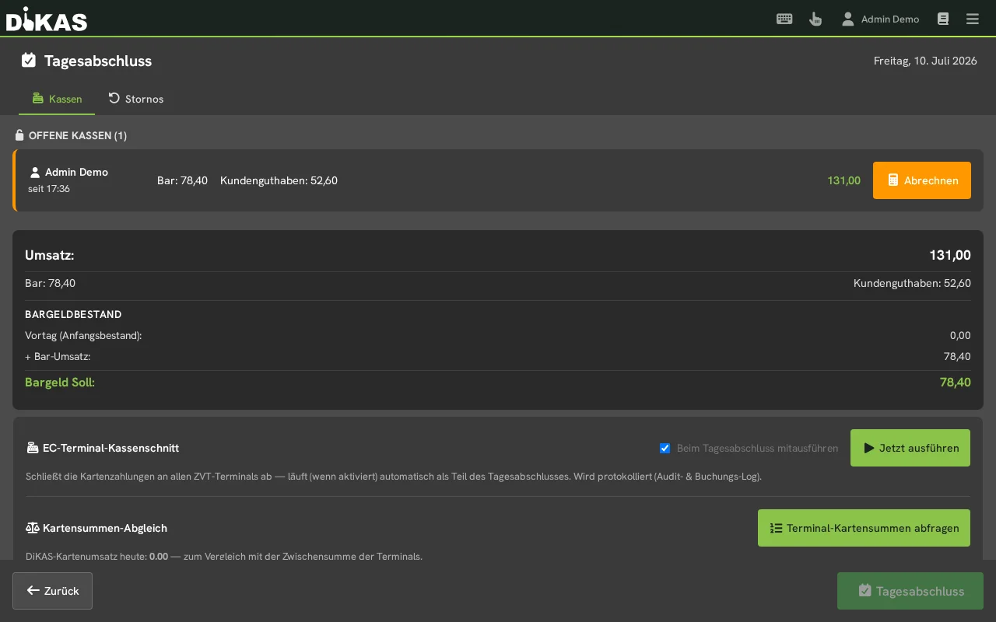The image size is (996, 622).
Task: Open the hamburger main menu
Action: tap(973, 19)
